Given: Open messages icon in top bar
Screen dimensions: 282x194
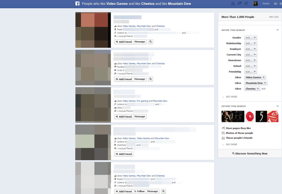Looking at the screenshot, I should tap(240, 4).
